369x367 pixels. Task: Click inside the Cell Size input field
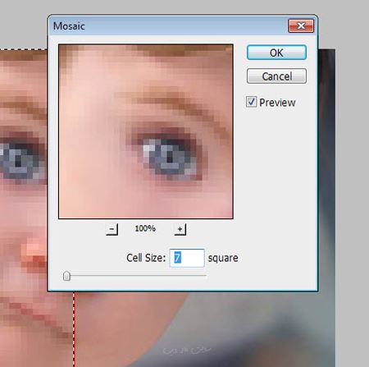pyautogui.click(x=187, y=258)
